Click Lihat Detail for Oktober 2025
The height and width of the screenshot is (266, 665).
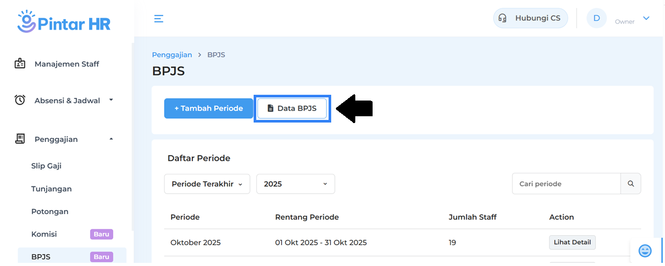(572, 242)
